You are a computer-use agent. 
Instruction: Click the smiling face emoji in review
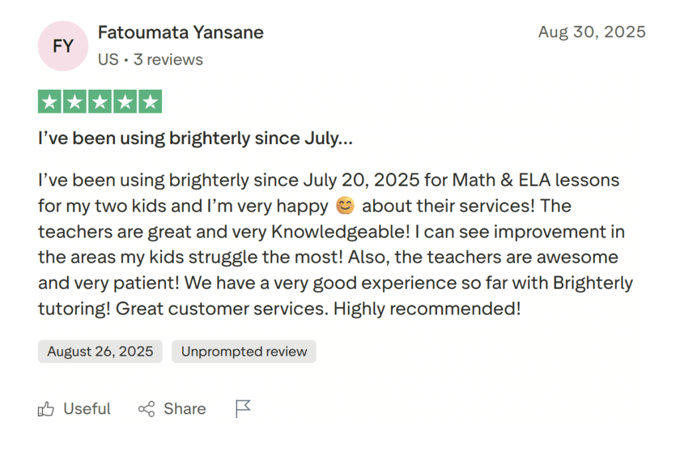point(345,206)
